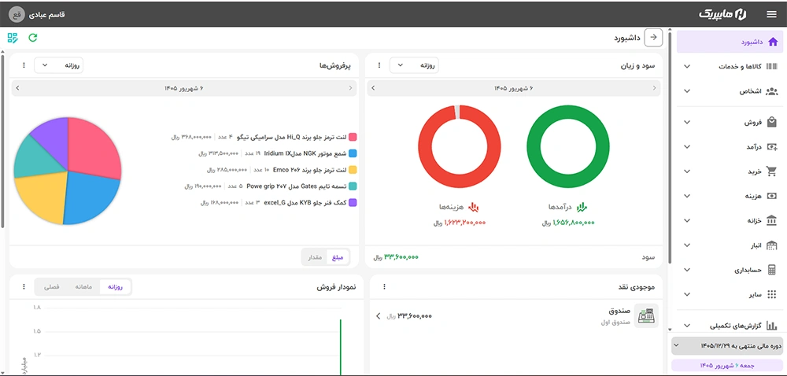The width and height of the screenshot is (787, 376).
Task: Click the home icon in sidebar
Action: 773,42
